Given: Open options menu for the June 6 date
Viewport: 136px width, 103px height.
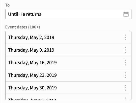Looking at the screenshot, I should pyautogui.click(x=125, y=98).
